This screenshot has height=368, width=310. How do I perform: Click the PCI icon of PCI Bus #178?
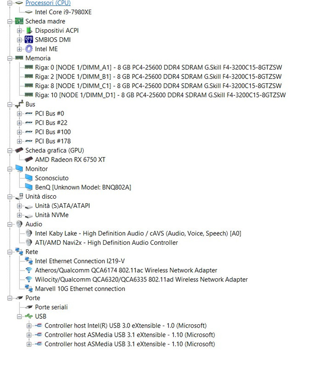click(29, 141)
